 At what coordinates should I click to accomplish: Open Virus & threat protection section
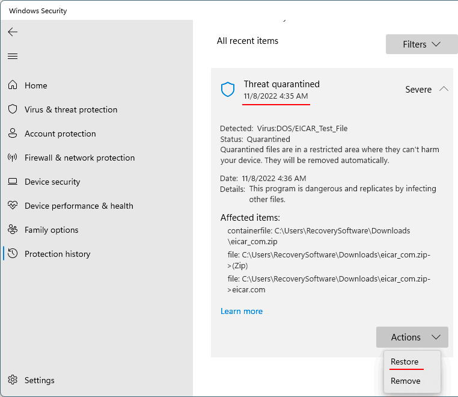(x=71, y=109)
